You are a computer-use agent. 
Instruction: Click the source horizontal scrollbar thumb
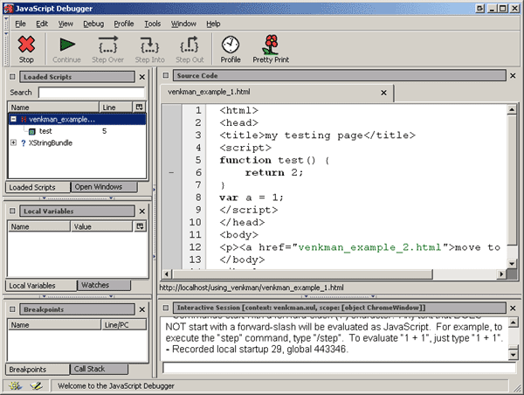tap(302, 274)
